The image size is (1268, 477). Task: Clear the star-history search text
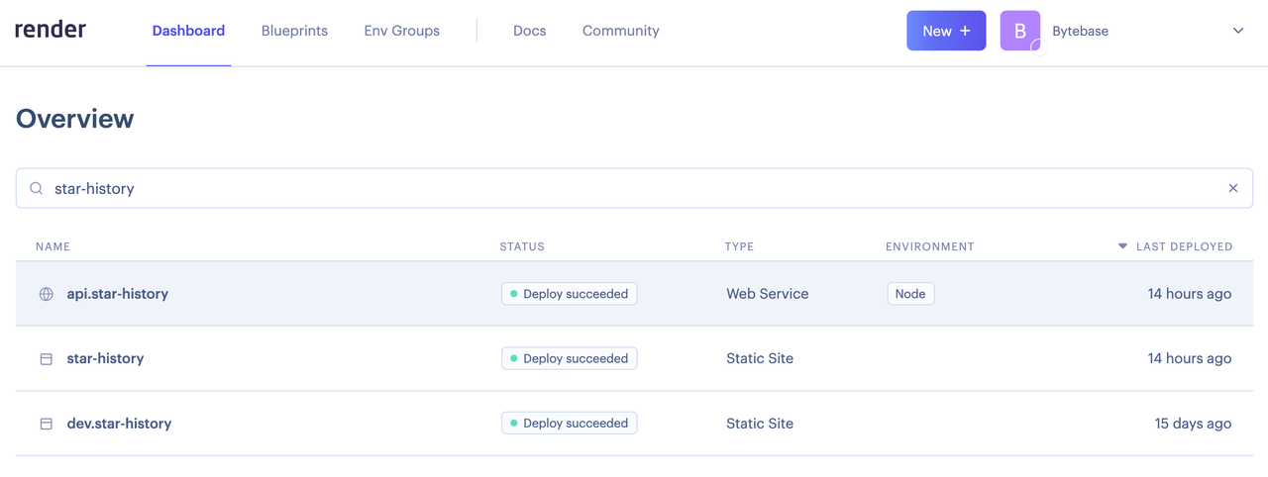[1232, 188]
